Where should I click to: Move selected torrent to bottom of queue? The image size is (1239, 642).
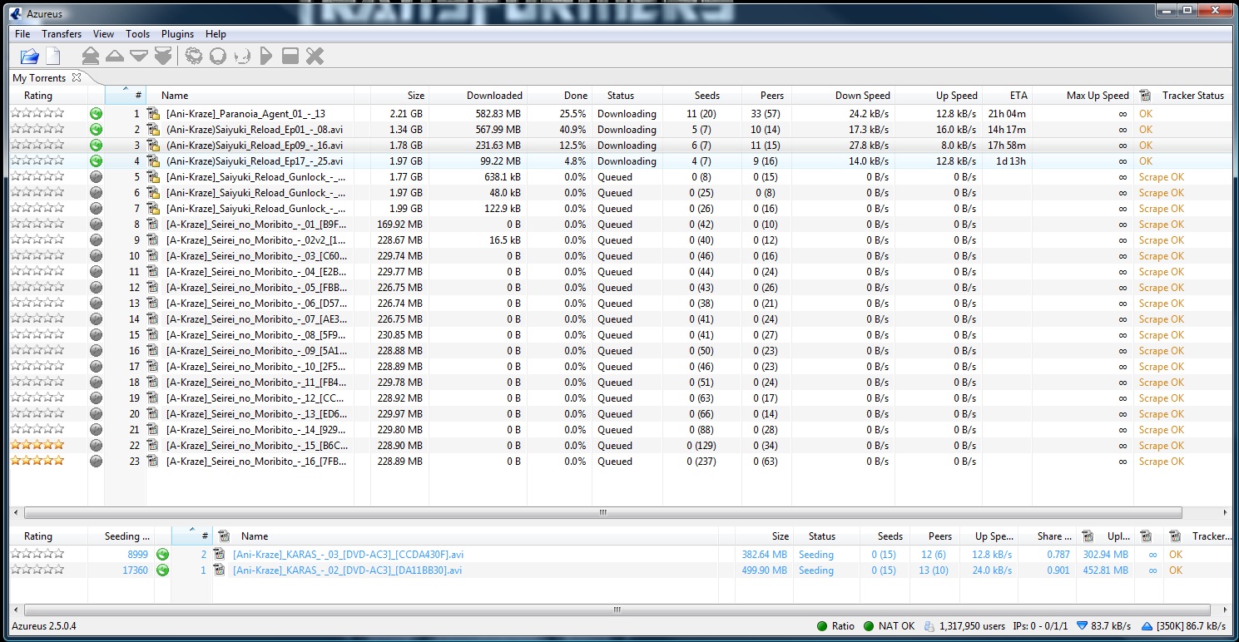(x=163, y=57)
